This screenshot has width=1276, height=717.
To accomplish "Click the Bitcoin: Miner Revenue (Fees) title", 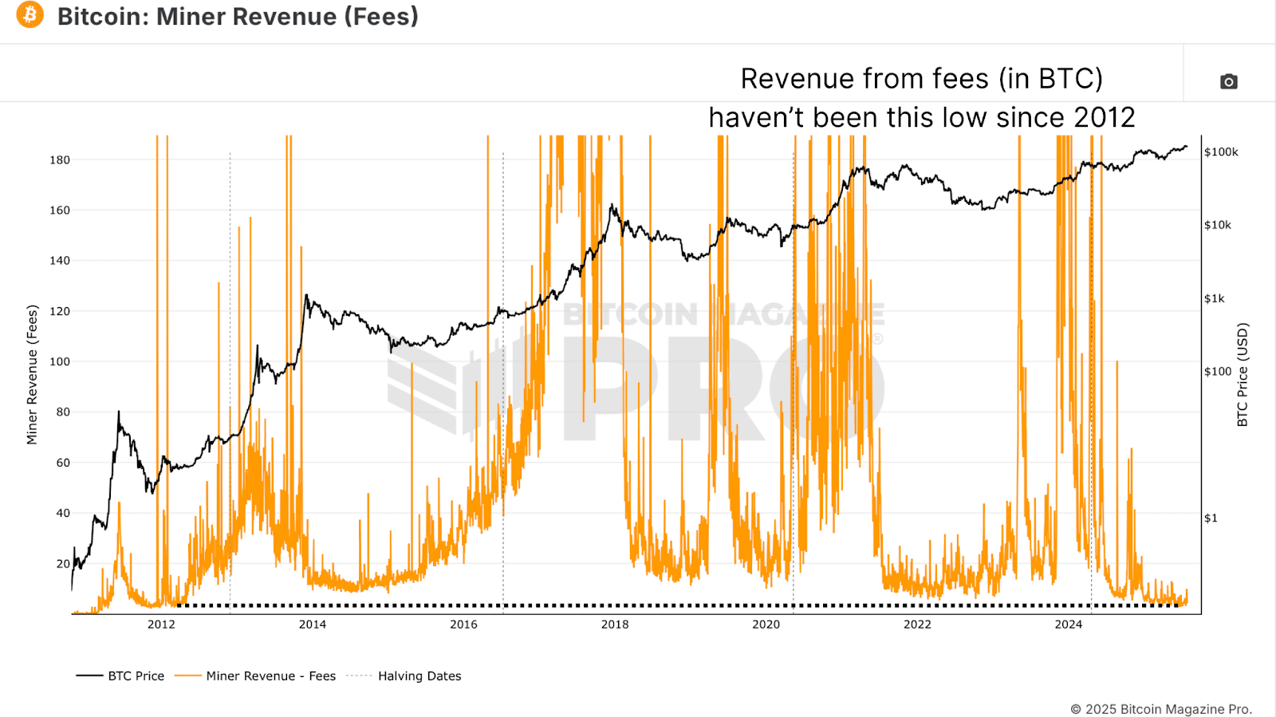I will (x=238, y=16).
